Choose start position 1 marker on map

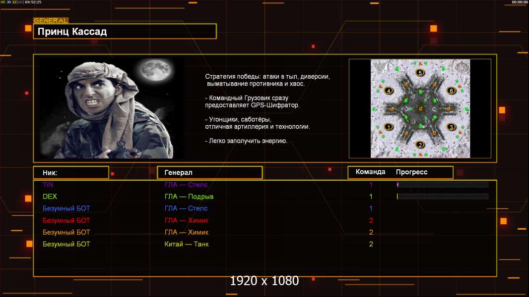389,127
